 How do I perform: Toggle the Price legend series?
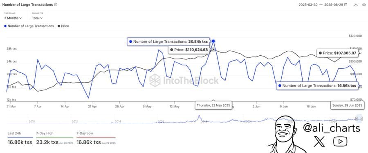point(63,26)
